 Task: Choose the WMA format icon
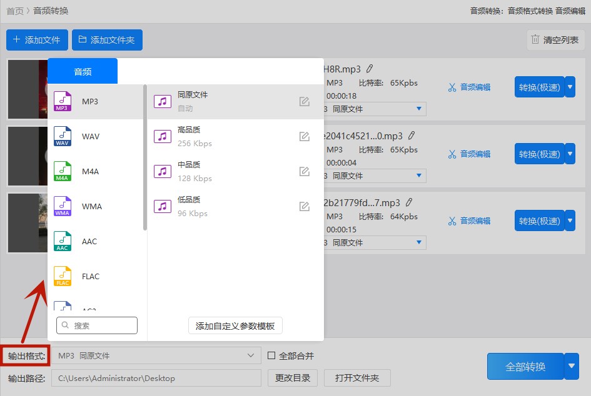(x=63, y=206)
